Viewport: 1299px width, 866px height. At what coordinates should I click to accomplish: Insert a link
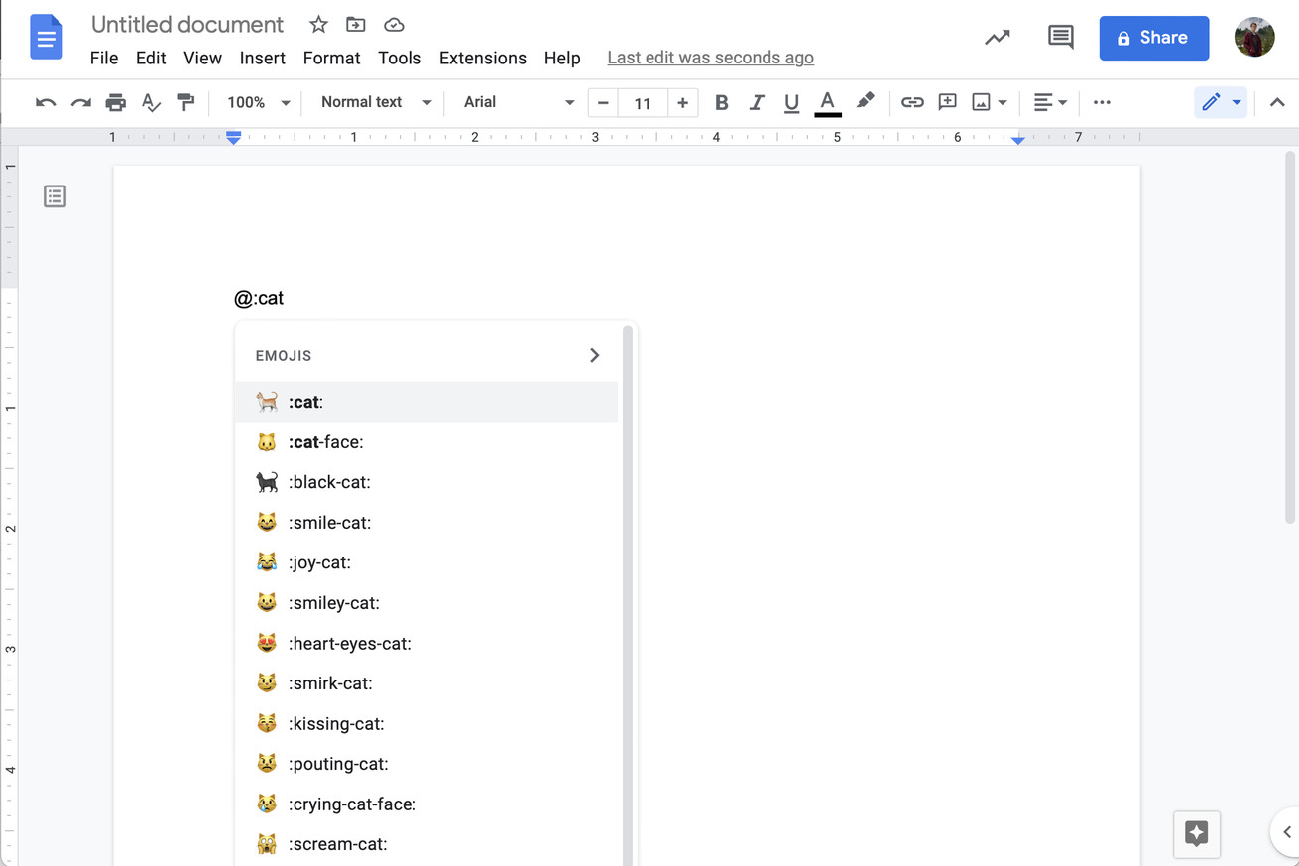point(912,102)
